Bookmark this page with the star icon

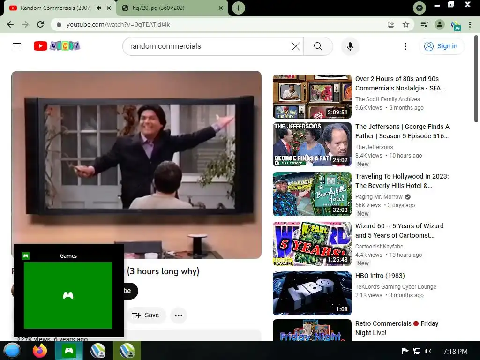[x=406, y=24]
